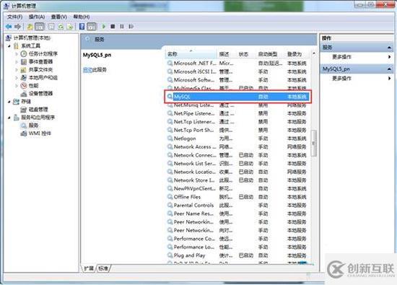This screenshot has height=285, width=397.
Task: Click the services list scroll-up arrow
Action: (x=314, y=53)
